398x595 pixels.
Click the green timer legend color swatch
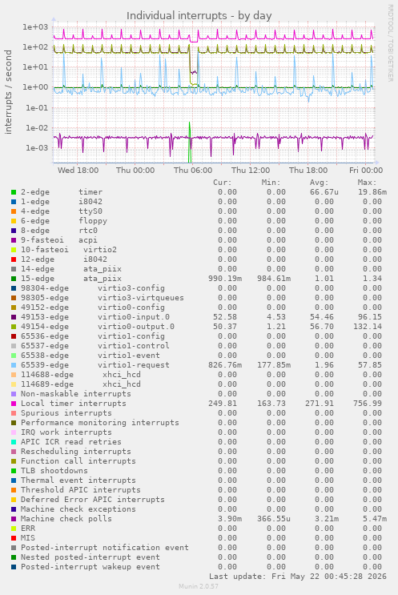click(14, 192)
